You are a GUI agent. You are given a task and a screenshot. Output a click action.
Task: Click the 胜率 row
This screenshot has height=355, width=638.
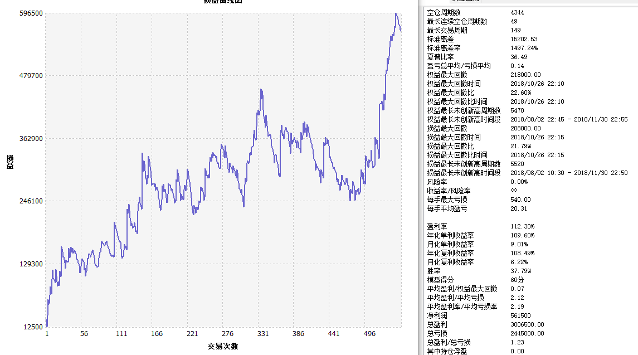pos(434,271)
